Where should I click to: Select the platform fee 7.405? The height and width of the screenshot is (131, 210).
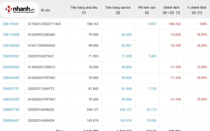[152, 56]
